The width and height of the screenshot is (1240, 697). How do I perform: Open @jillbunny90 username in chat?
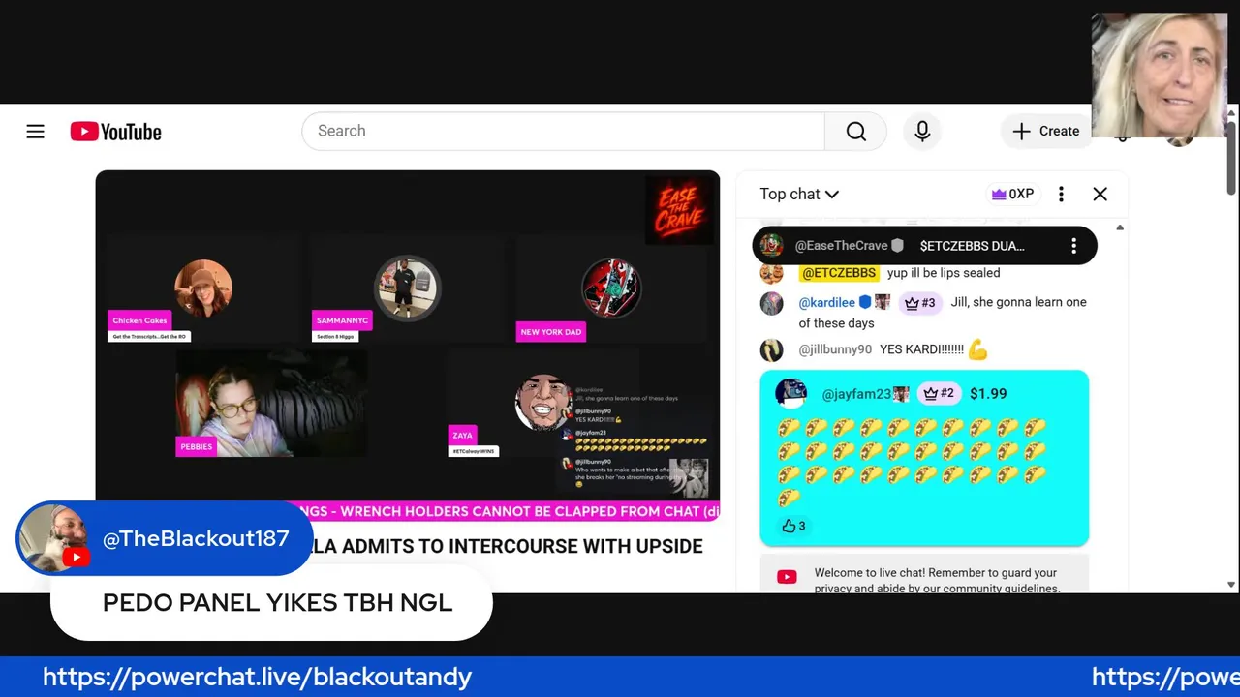[x=835, y=349]
